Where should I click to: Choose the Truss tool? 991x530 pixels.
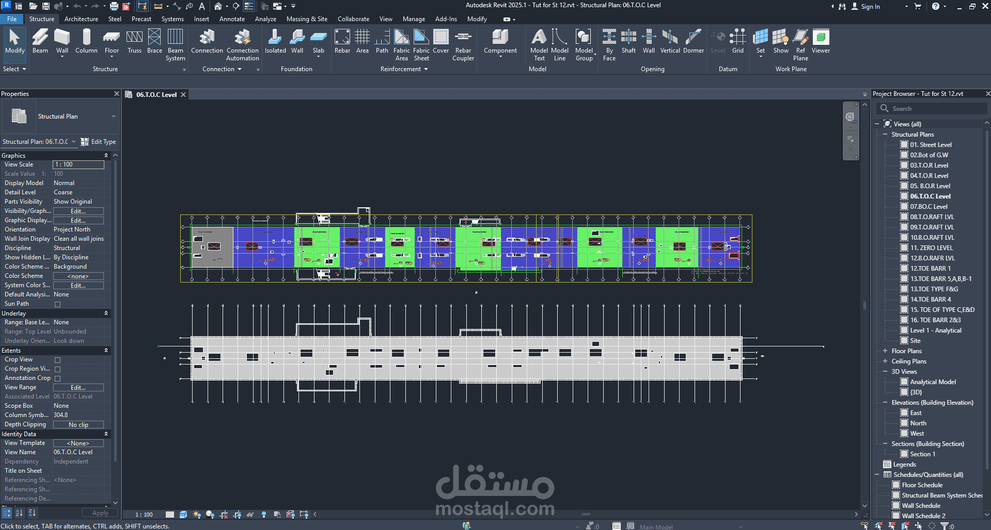click(x=134, y=41)
